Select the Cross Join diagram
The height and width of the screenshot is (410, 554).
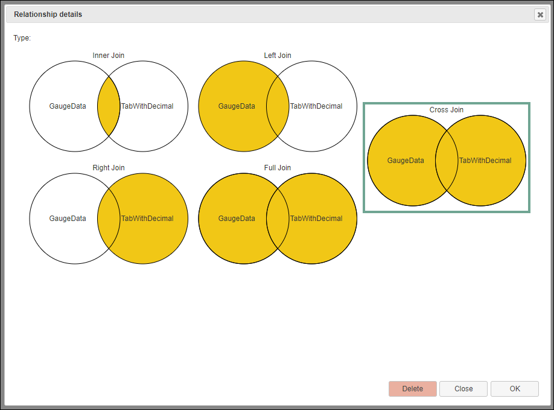tap(447, 157)
